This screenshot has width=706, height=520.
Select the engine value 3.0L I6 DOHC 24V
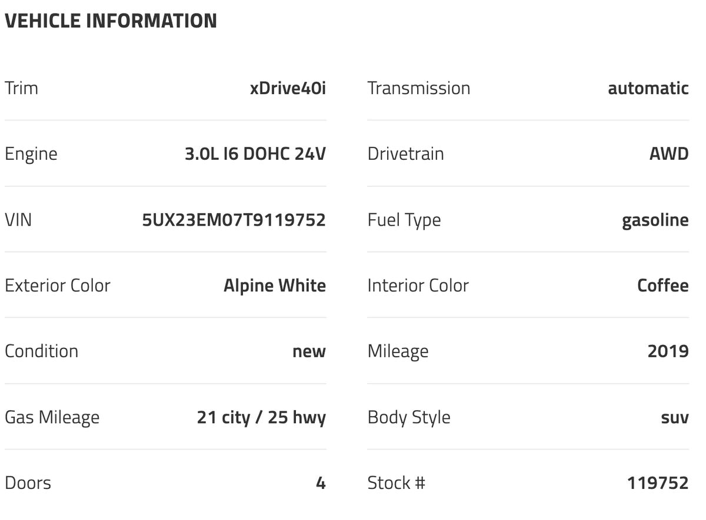(255, 154)
